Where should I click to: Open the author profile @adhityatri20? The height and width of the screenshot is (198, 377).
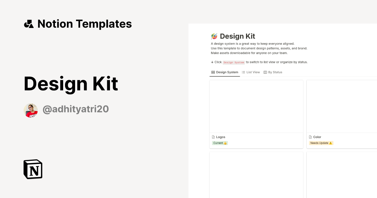pyautogui.click(x=76, y=109)
